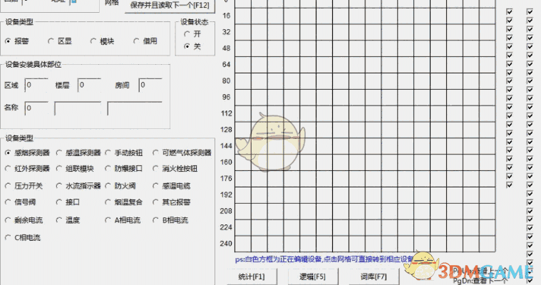Click grid row label 208

pyautogui.click(x=227, y=211)
